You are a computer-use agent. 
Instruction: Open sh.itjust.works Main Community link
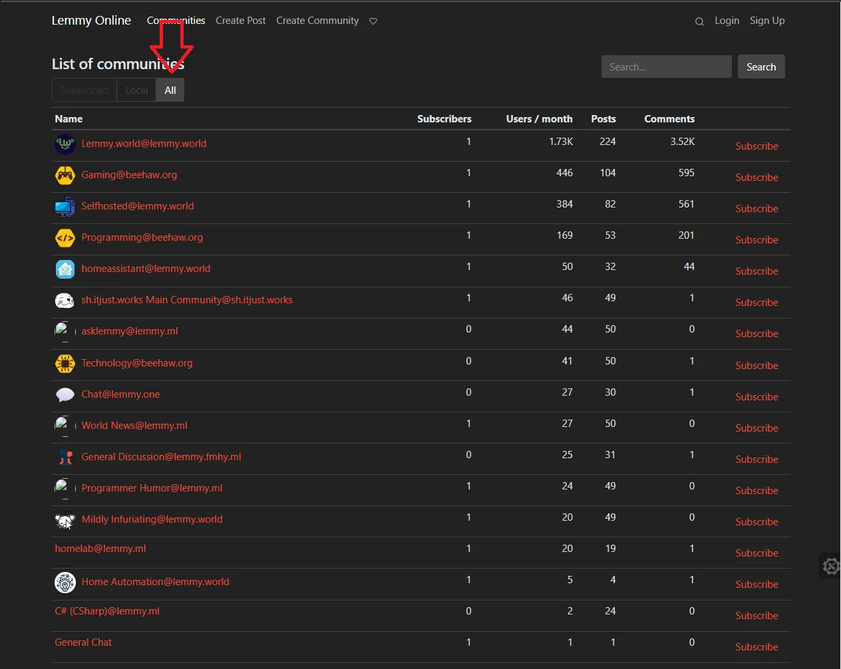click(x=187, y=300)
